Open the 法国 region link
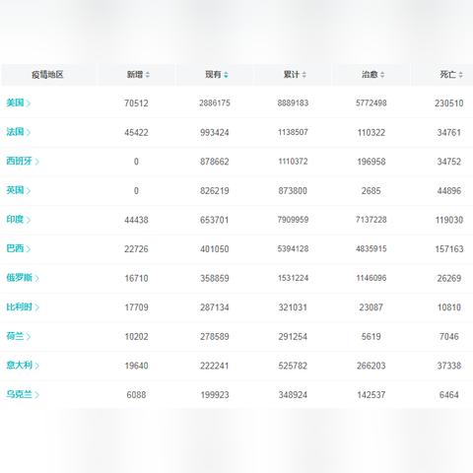The height and width of the screenshot is (473, 473). tap(15, 132)
